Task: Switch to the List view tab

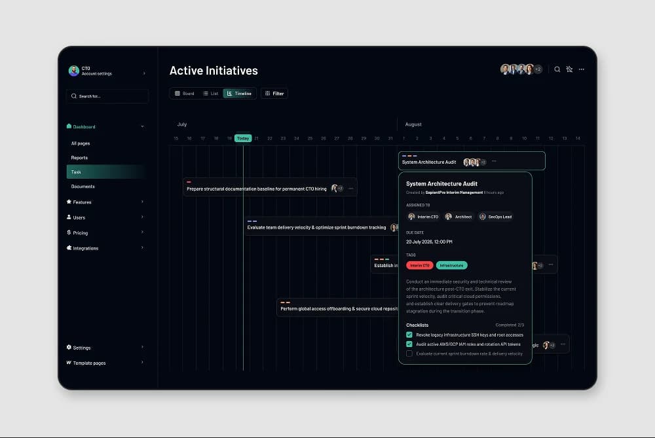Action: click(x=210, y=94)
